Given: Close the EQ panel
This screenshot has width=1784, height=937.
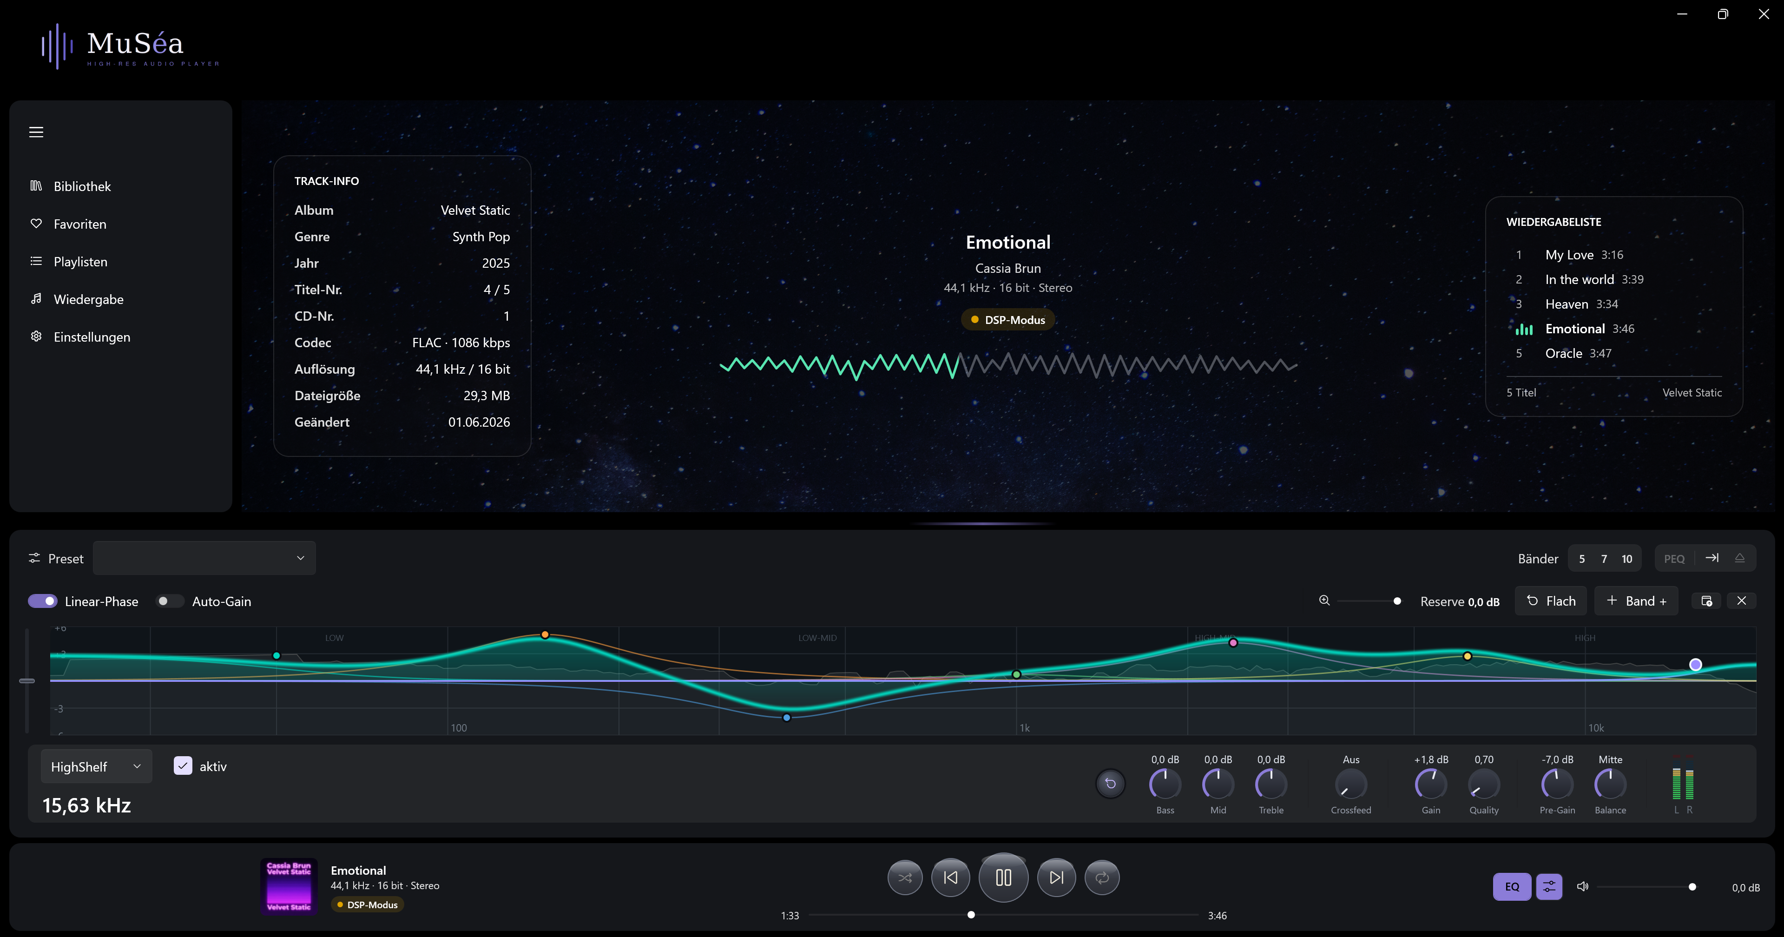Looking at the screenshot, I should 1742,601.
